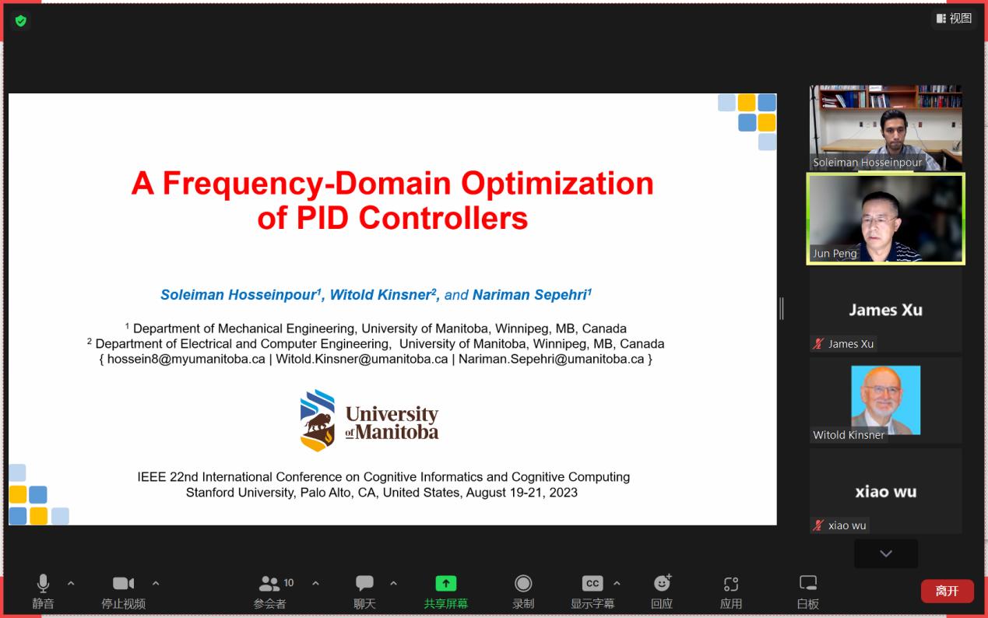Stop video via 停止视频 camera icon
The height and width of the screenshot is (618, 988).
coord(123,592)
